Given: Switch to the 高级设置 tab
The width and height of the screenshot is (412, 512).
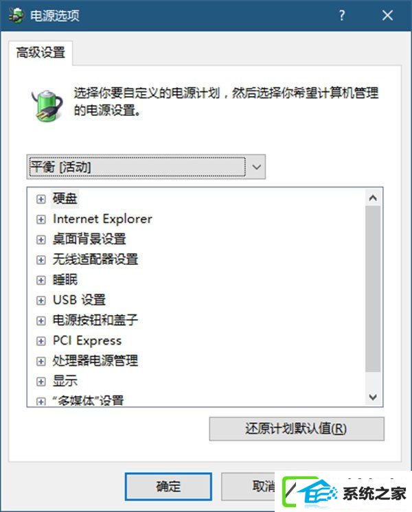Looking at the screenshot, I should tap(41, 53).
